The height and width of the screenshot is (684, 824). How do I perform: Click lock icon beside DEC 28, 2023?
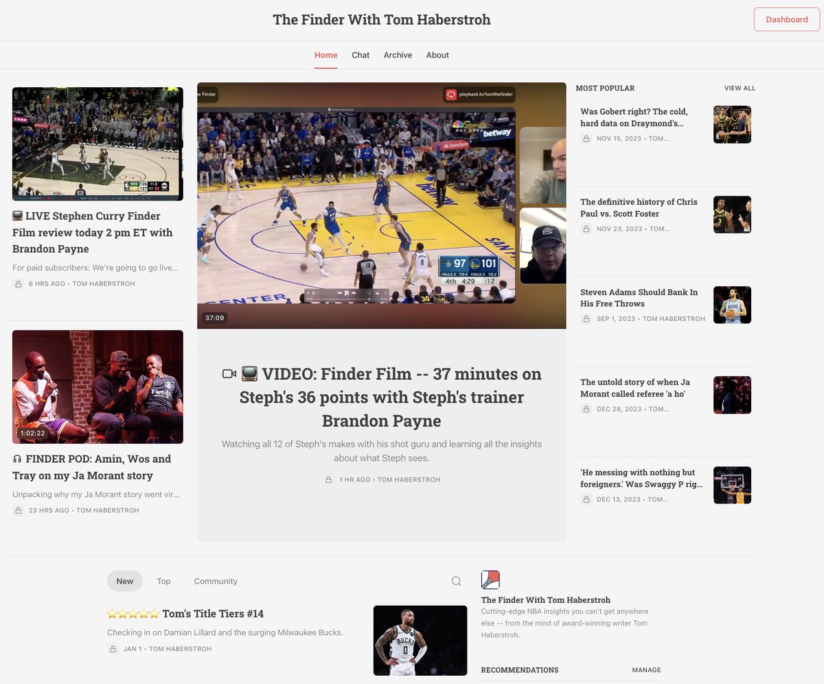(x=586, y=409)
